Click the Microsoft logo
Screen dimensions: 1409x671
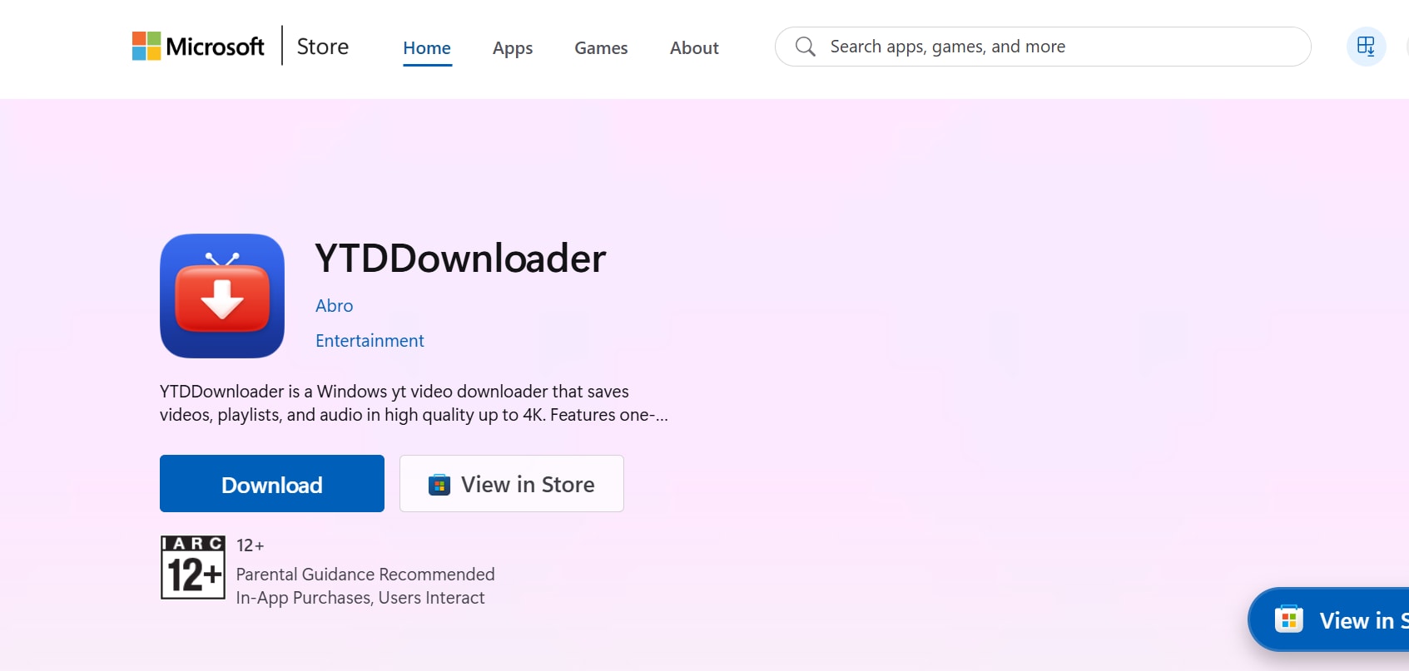coord(198,47)
